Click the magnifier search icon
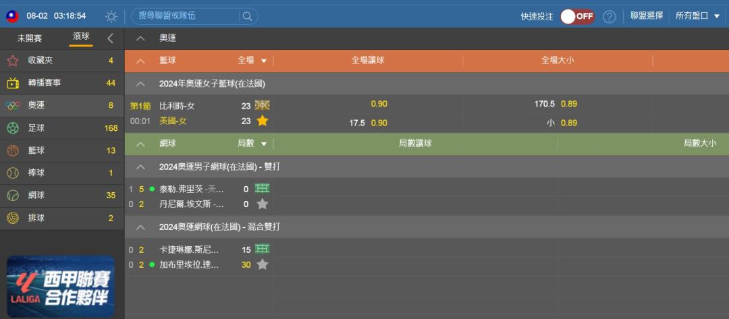 tap(247, 17)
